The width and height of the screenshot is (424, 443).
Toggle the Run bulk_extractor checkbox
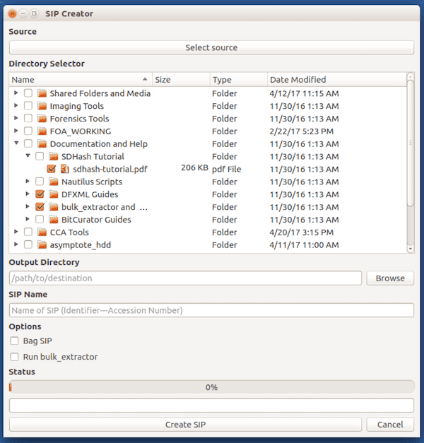pyautogui.click(x=14, y=357)
